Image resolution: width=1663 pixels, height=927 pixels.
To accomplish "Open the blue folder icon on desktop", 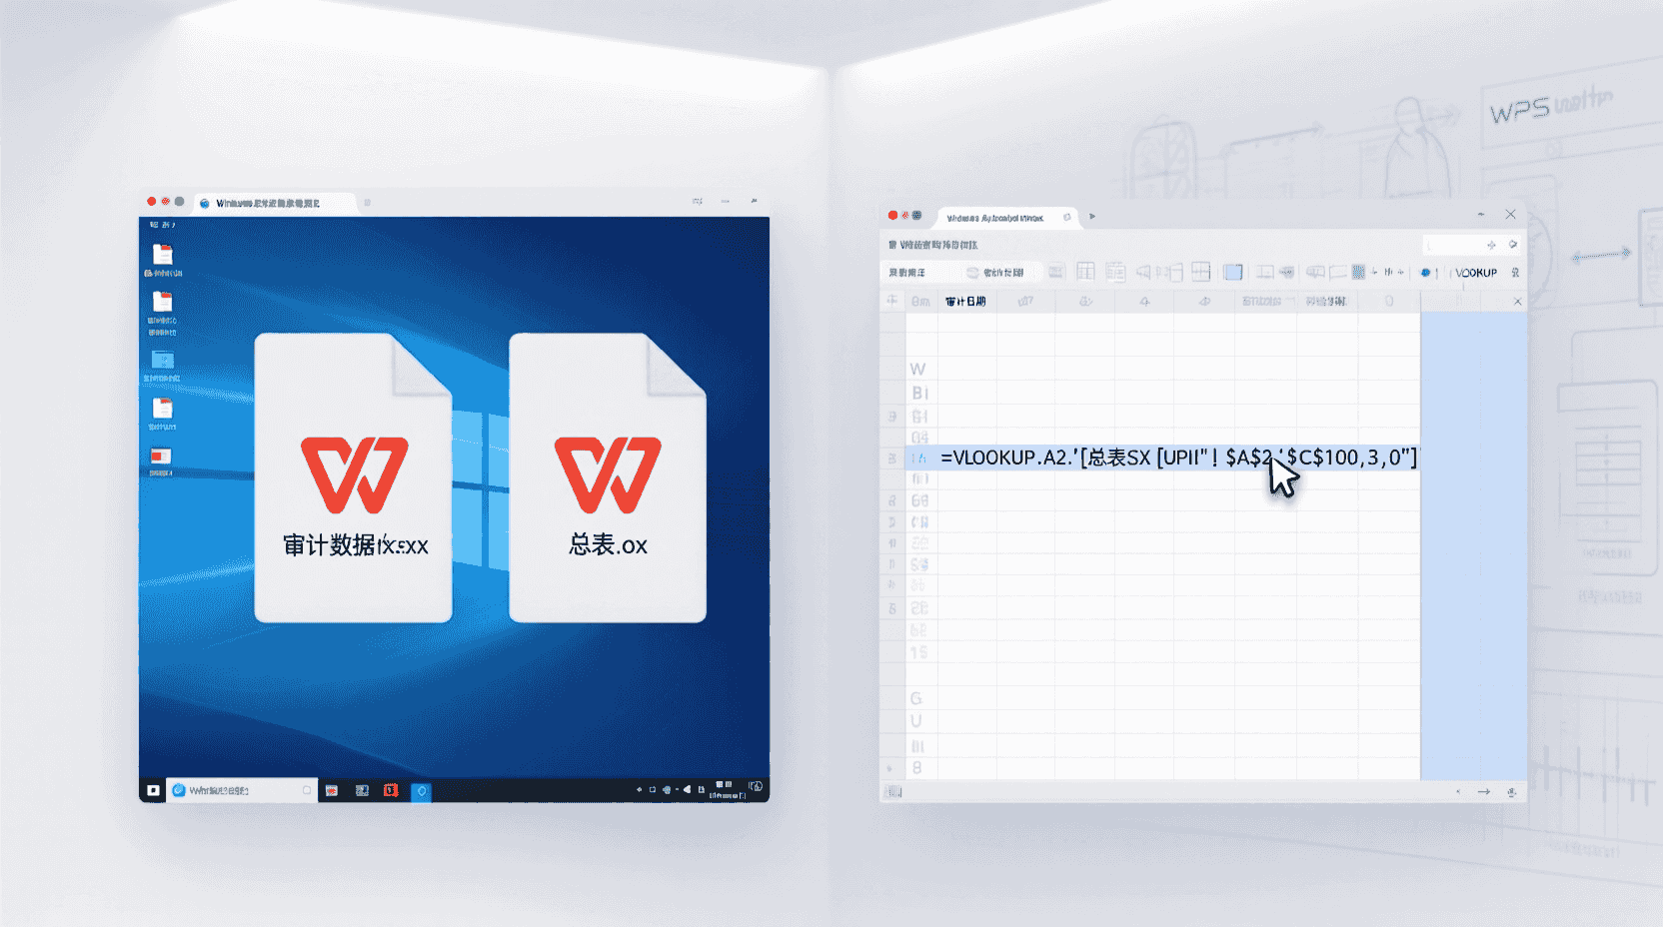I will 162,360.
